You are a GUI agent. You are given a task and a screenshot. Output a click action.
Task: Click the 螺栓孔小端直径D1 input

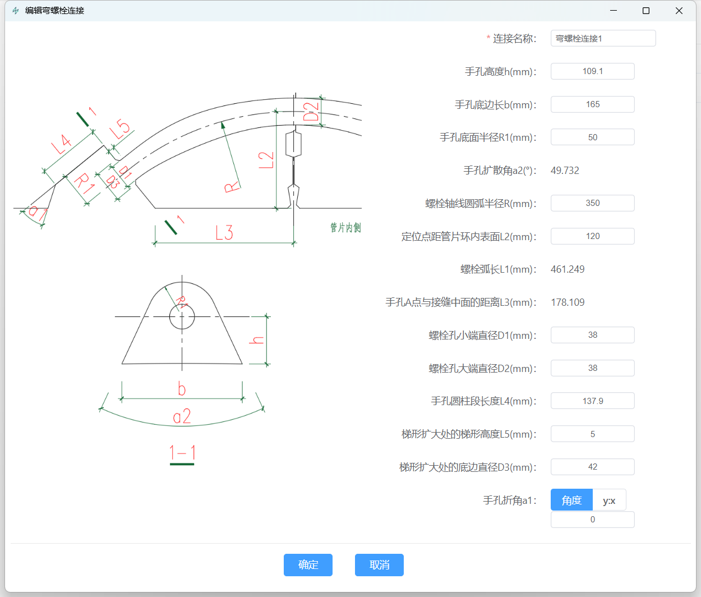pos(592,335)
